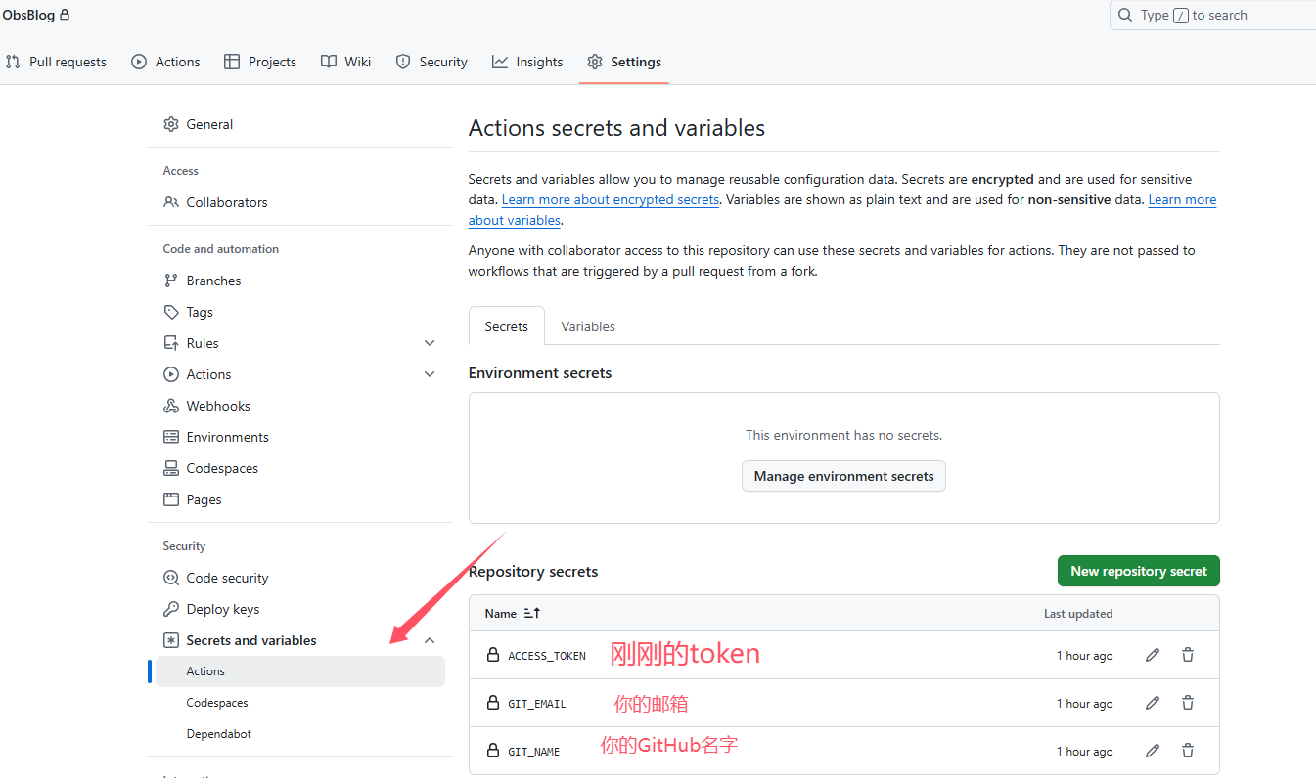The image size is (1316, 778).
Task: Open Deploy keys settings
Action: [x=223, y=609]
